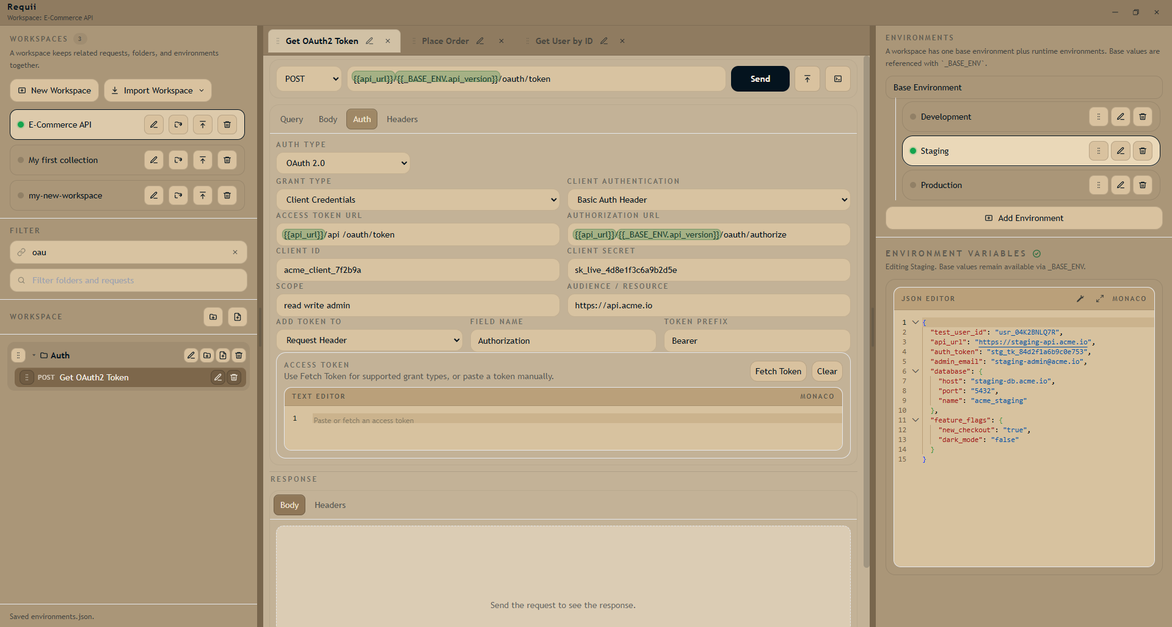The height and width of the screenshot is (627, 1172).
Task: Focus the Token Prefix field with 'Bearer'
Action: click(757, 341)
